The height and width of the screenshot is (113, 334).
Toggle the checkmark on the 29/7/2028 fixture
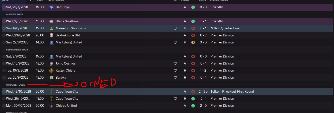(x=4, y=7)
